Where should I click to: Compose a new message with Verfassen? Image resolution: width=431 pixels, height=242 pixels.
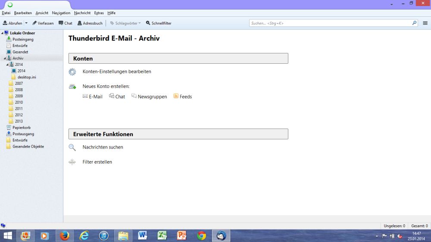(x=43, y=23)
